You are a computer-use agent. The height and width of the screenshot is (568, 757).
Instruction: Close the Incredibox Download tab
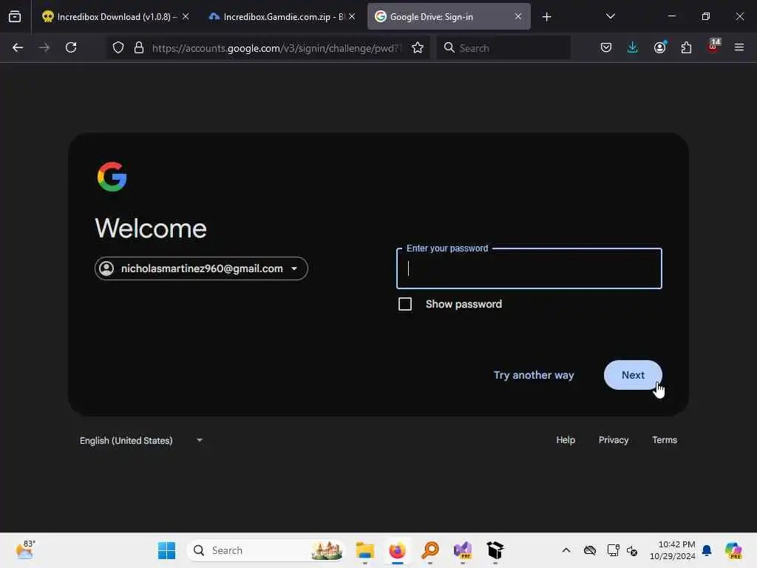(x=186, y=16)
